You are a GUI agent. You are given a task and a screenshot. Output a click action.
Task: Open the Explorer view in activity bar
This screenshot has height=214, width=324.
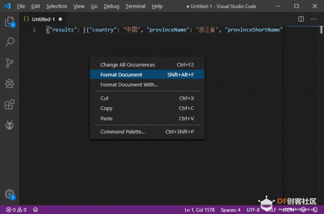(x=10, y=22)
